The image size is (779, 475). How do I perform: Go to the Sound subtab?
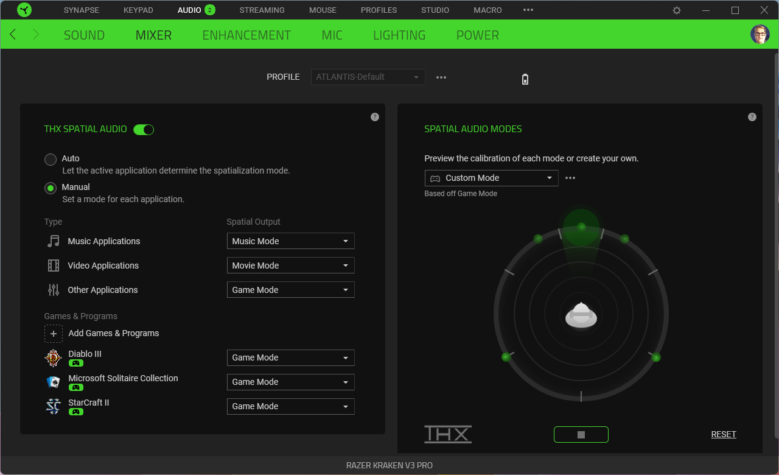point(84,35)
